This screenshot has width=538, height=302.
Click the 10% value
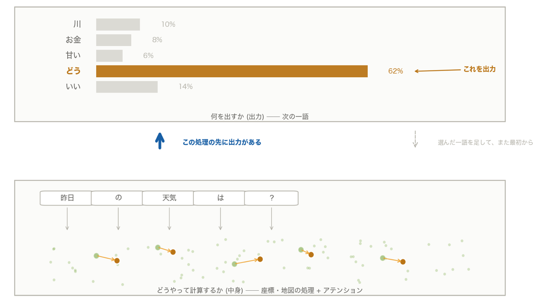pyautogui.click(x=168, y=24)
